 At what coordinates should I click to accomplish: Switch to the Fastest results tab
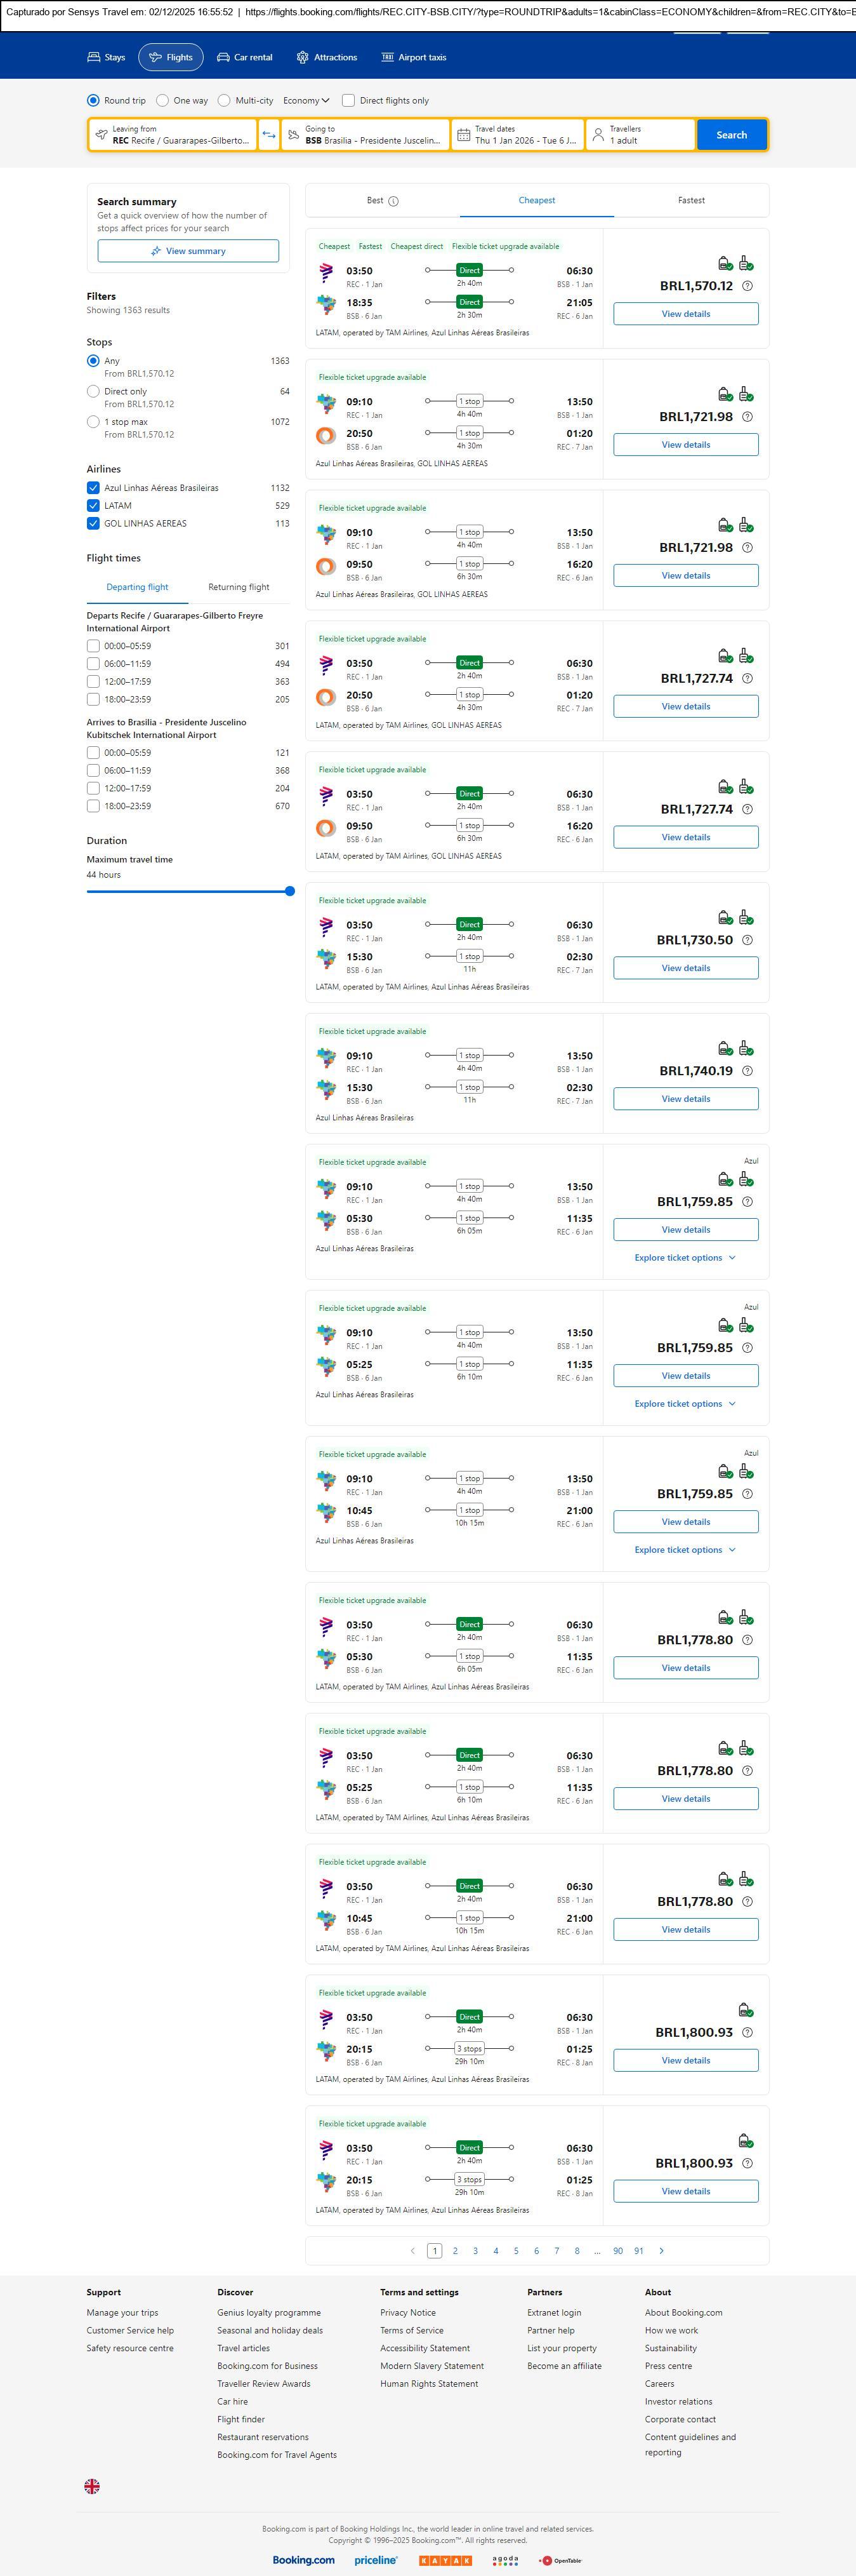(x=691, y=201)
